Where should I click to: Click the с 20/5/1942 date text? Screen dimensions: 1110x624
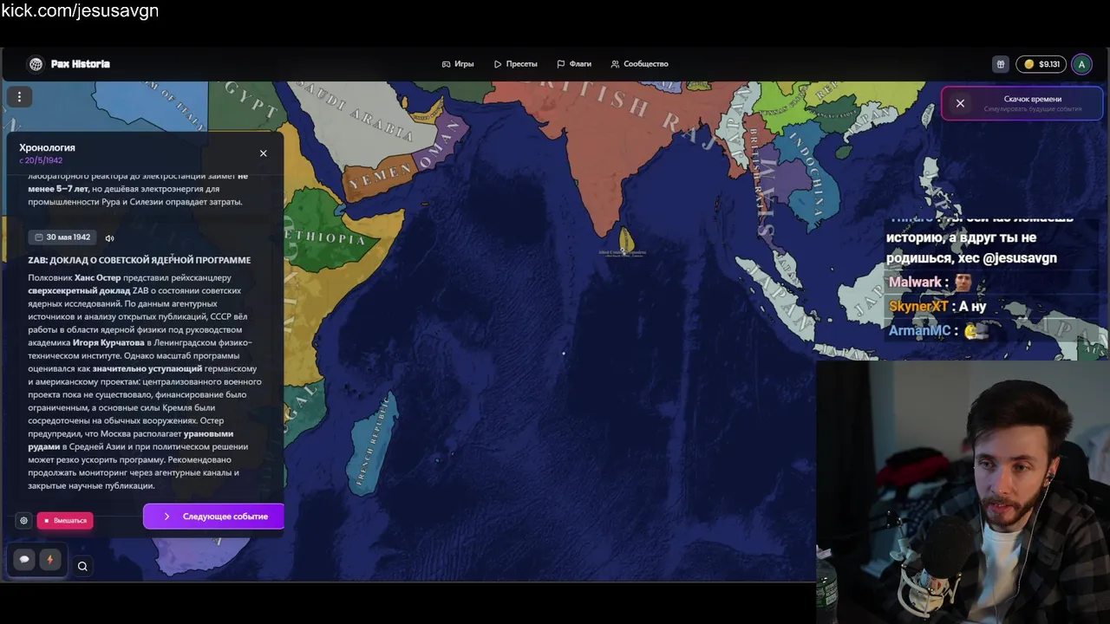click(x=41, y=160)
